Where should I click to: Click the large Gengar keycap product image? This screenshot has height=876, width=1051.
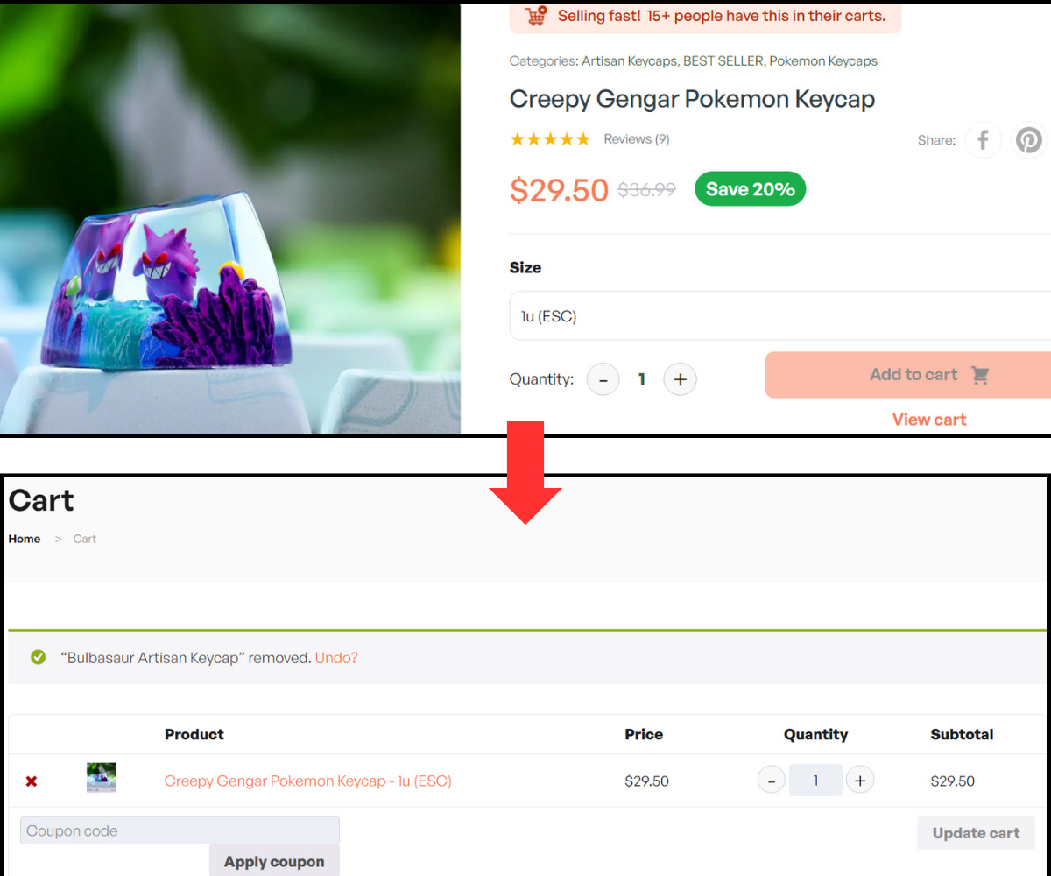(x=230, y=219)
